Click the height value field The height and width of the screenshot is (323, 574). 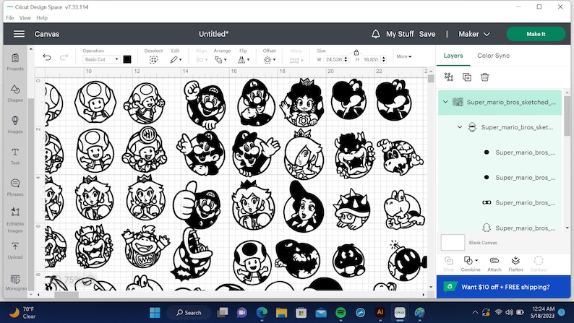coord(371,59)
